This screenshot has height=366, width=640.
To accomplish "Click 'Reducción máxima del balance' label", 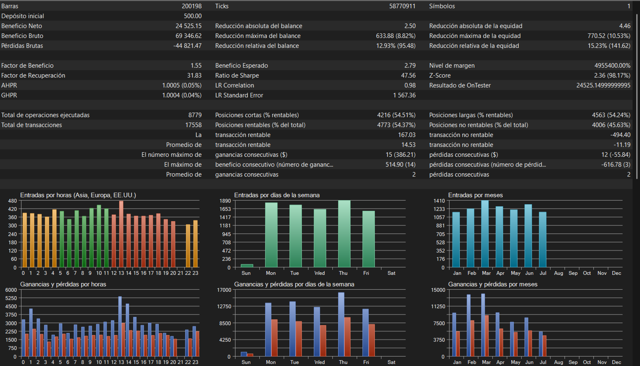I will [x=258, y=36].
